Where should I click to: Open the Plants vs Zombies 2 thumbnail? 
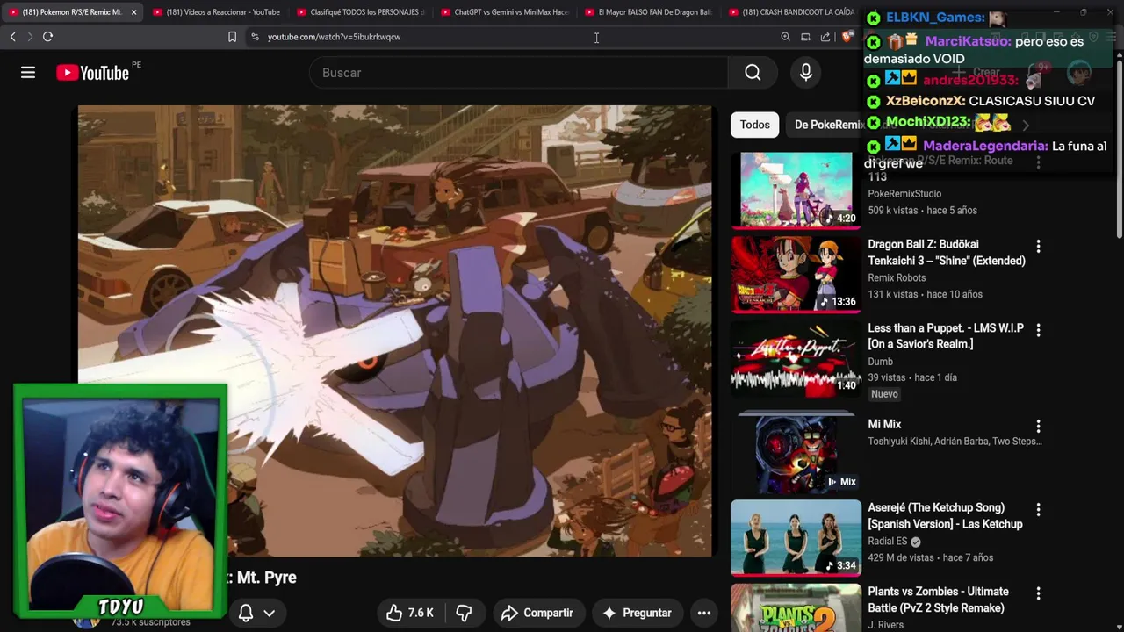tap(796, 608)
